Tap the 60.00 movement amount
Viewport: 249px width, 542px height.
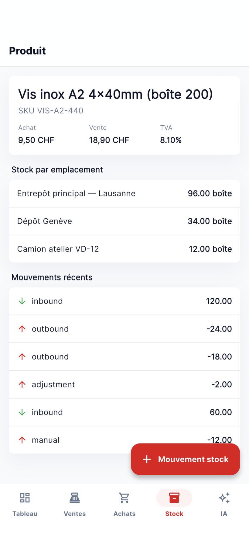point(221,412)
